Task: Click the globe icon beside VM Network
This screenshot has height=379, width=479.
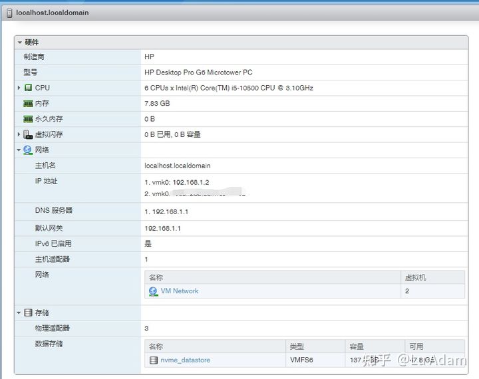Action: 153,291
